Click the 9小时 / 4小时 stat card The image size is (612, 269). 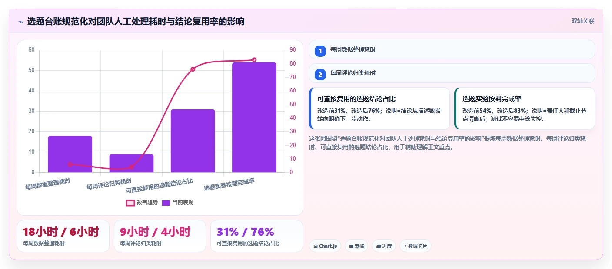point(160,236)
